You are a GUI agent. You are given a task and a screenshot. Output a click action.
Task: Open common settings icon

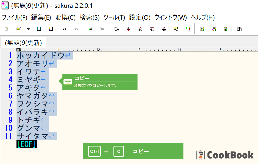226,29
